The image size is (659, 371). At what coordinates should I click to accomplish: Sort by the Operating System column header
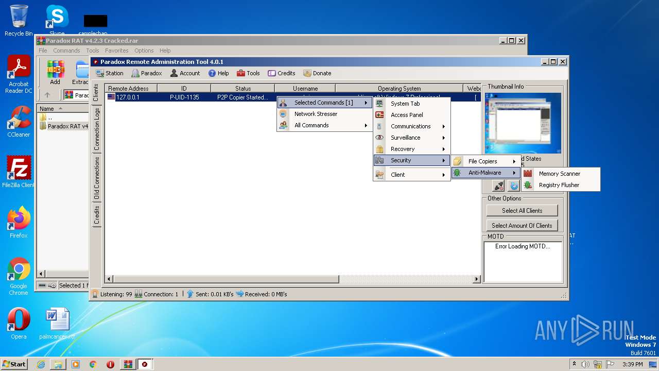pyautogui.click(x=399, y=89)
